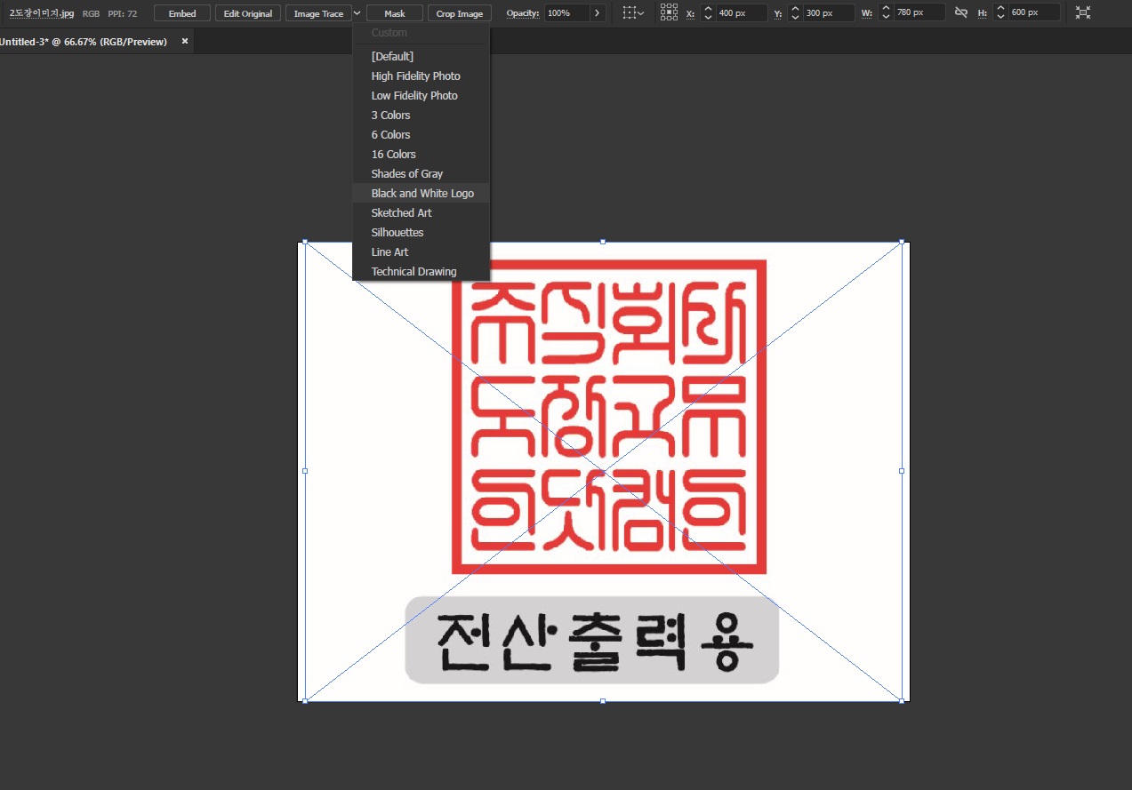
Task: Click the Opacity 100% input field
Action: pos(566,13)
